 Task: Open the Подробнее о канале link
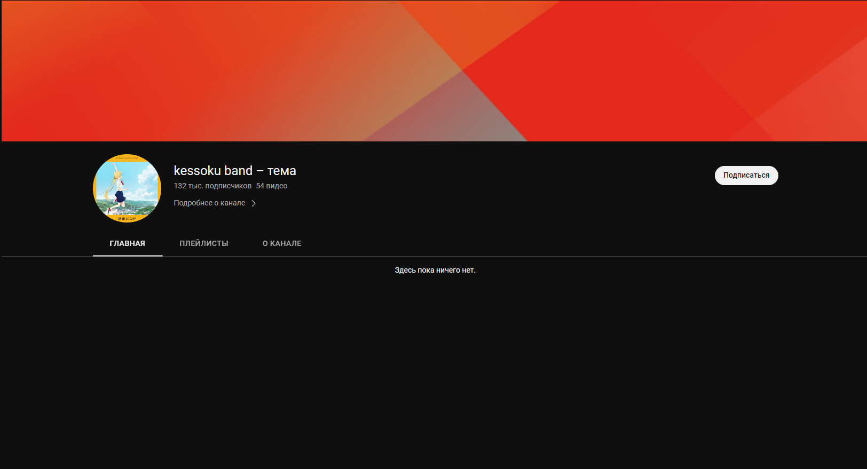click(209, 203)
